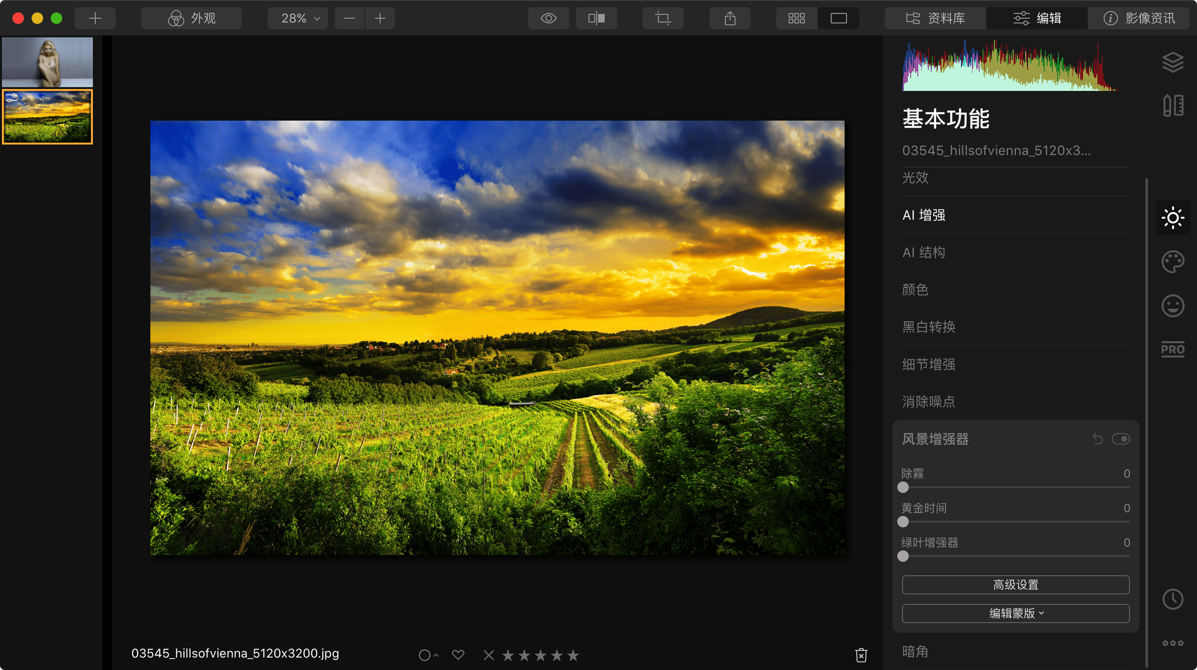Select the PRO tools category
Screen dimensions: 1197x670
1173,349
